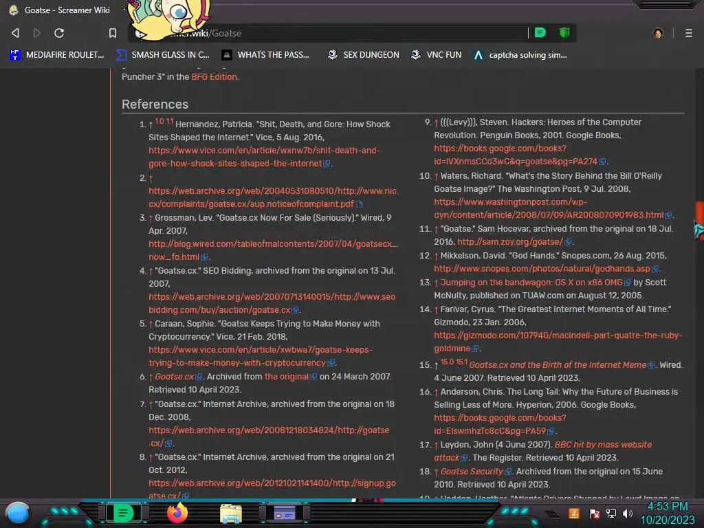Bookmark this page with the bookmark icon
Image resolution: width=704 pixels, height=528 pixels.
click(x=113, y=33)
